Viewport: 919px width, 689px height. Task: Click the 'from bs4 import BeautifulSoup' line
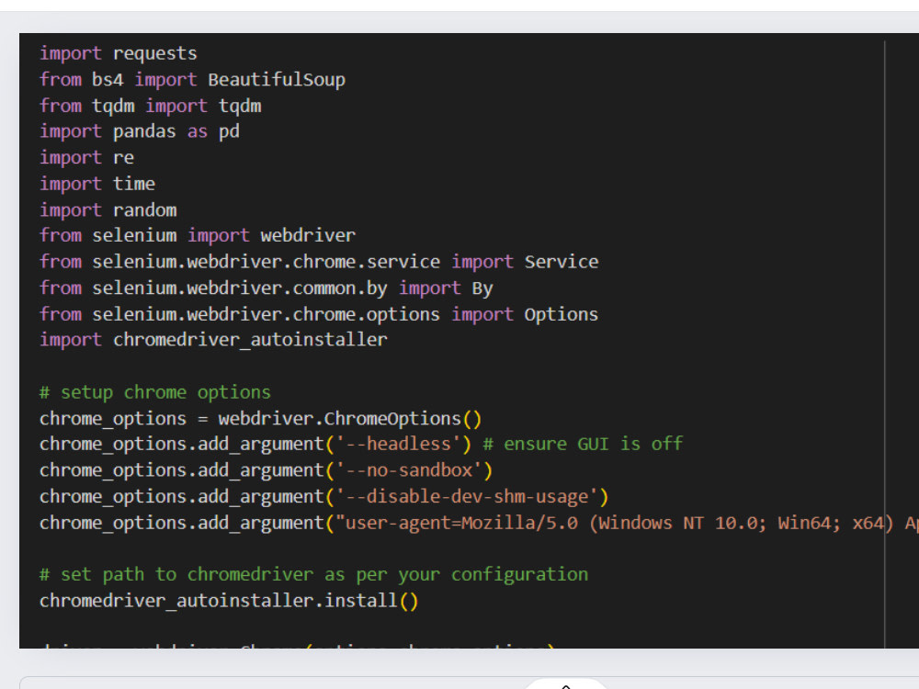coord(192,80)
